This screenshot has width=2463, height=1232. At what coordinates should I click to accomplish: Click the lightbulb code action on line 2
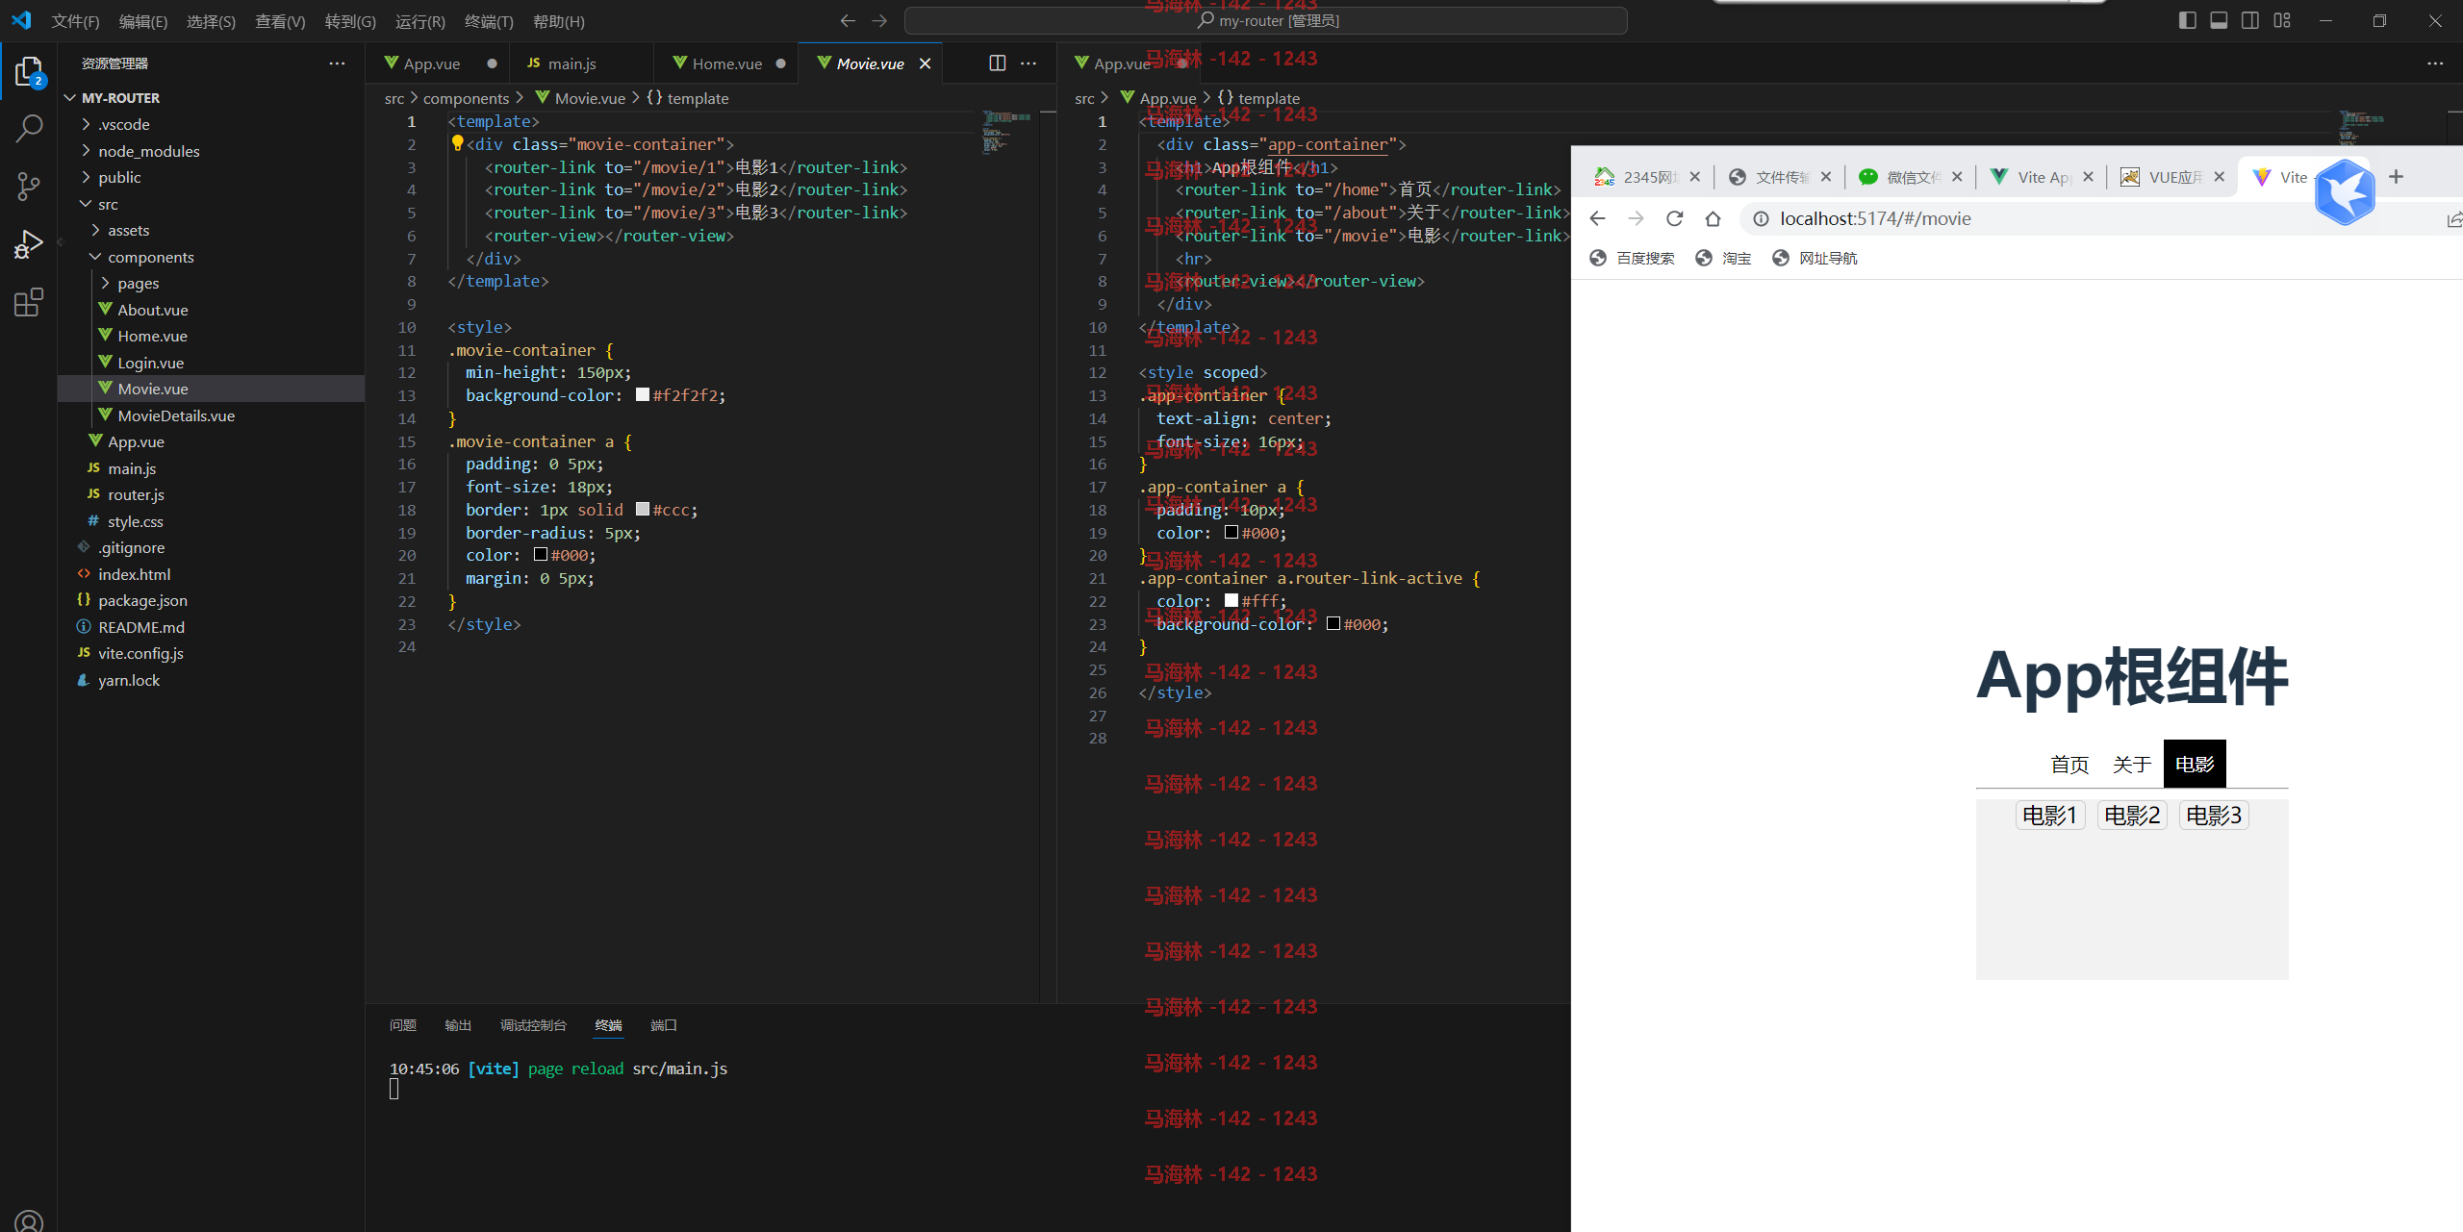[x=457, y=143]
